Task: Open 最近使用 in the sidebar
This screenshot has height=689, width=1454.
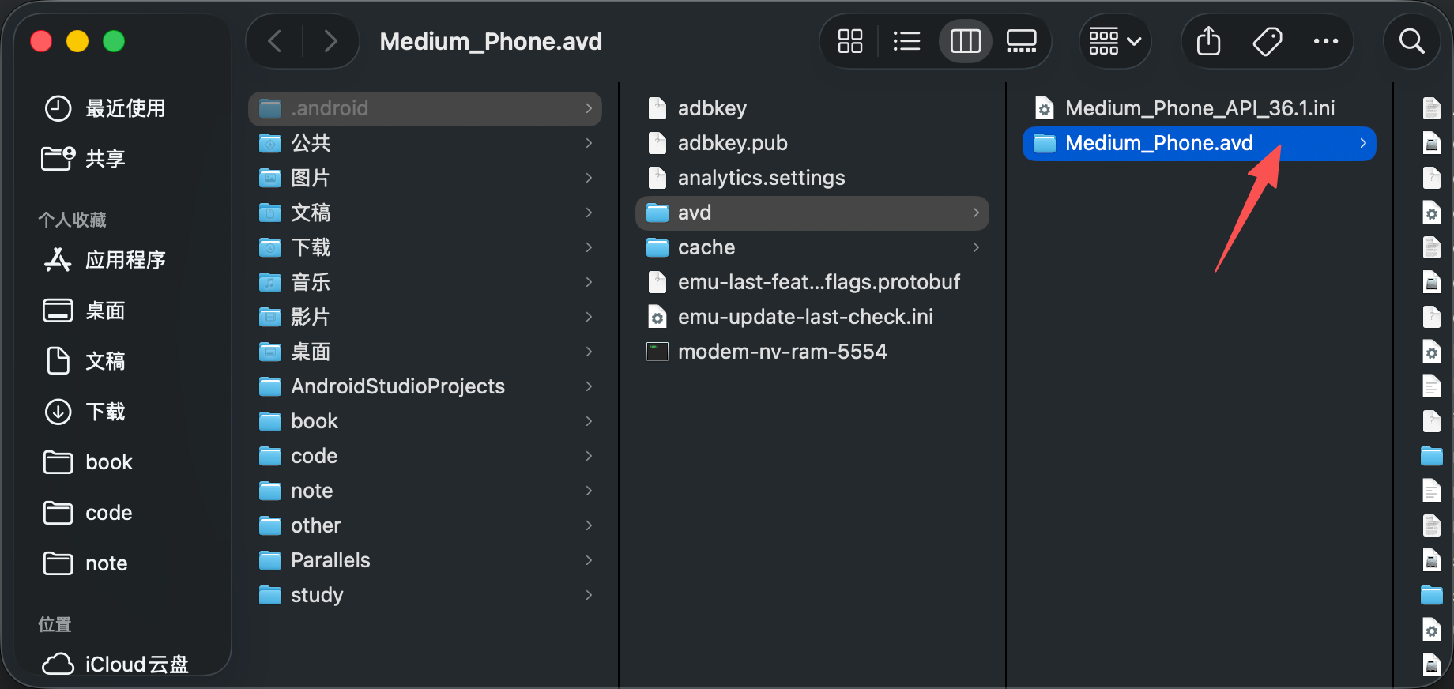Action: click(125, 108)
